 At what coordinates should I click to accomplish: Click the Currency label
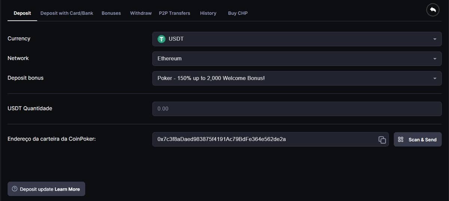19,38
